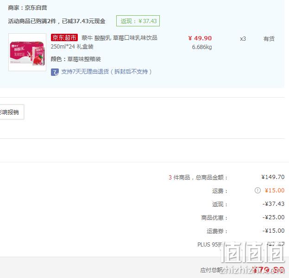Click the 7-day return shield icon

[55, 72]
